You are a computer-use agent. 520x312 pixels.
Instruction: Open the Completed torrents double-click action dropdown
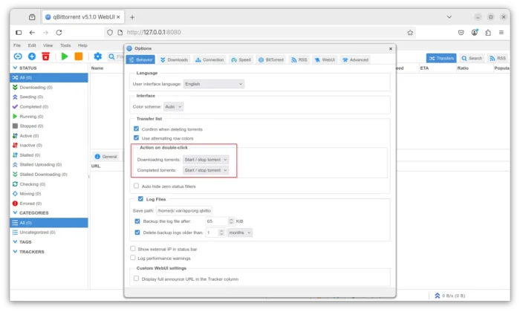point(206,170)
